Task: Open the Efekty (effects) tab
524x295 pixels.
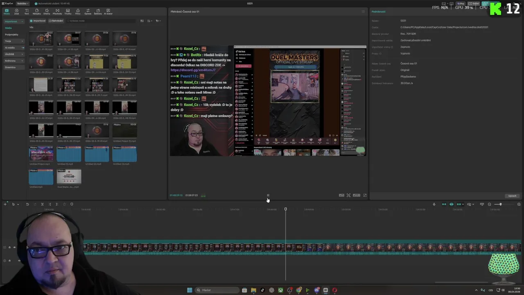Action: pos(47,11)
